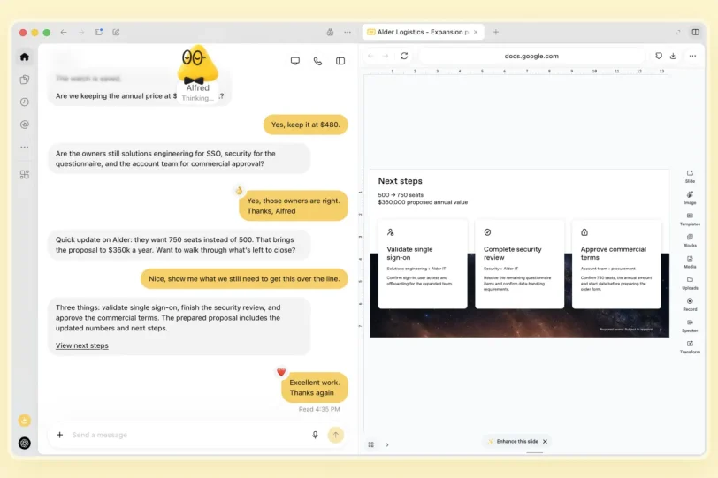Go forward with the right arrow in title bar

click(81, 33)
